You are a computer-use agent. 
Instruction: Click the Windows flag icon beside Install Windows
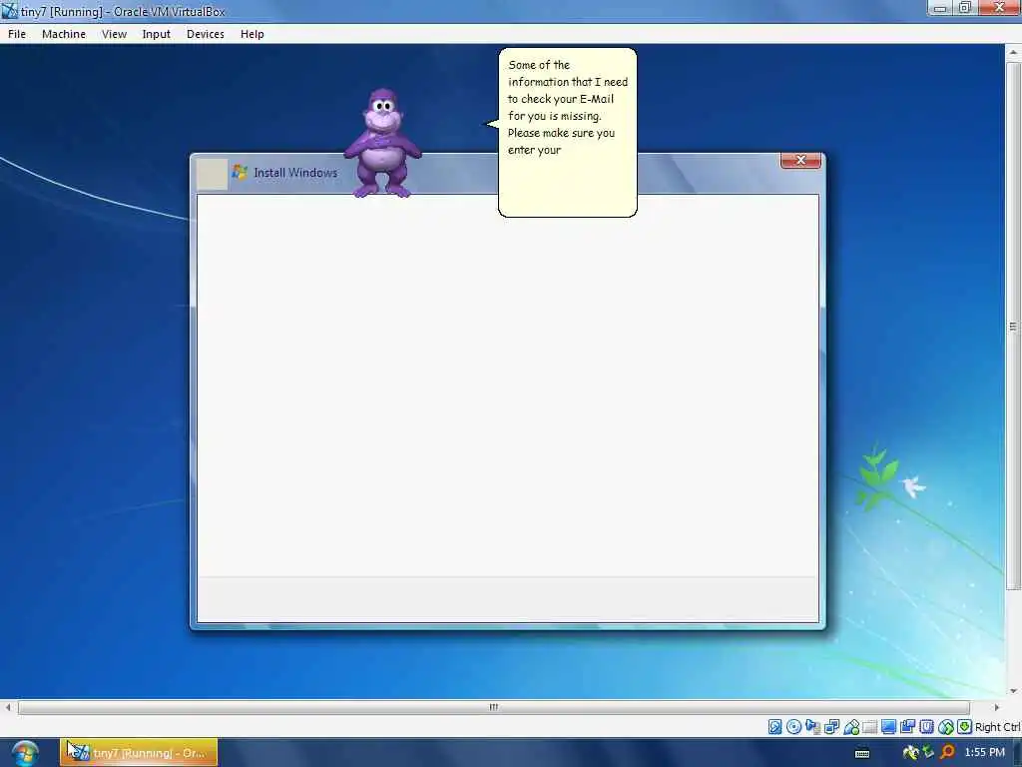[240, 172]
